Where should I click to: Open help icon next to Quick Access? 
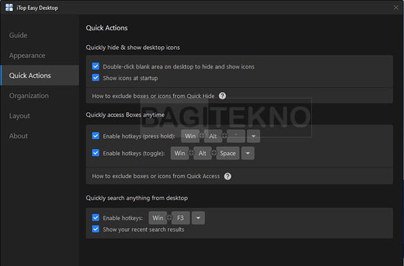(x=227, y=176)
